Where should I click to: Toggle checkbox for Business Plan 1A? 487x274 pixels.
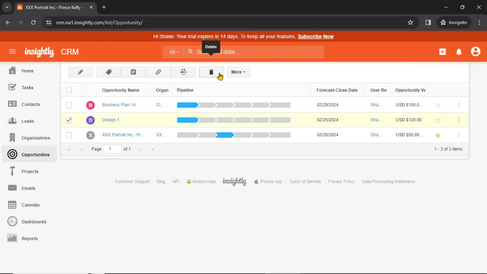pyautogui.click(x=69, y=105)
